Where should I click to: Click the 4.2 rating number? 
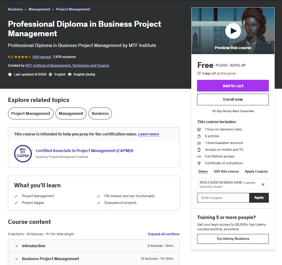10,57
